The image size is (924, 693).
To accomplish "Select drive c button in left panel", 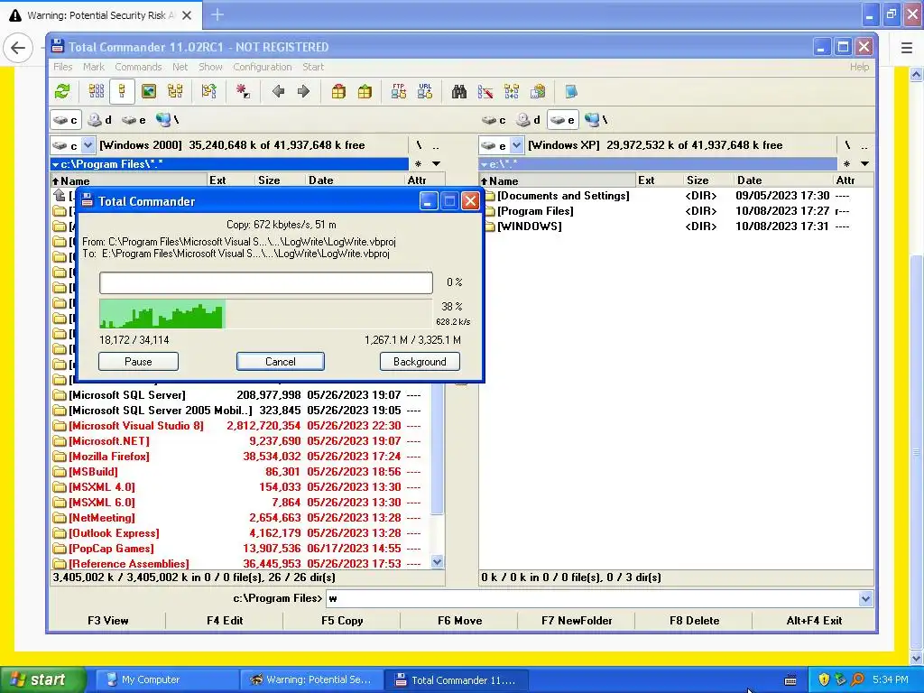I will [x=65, y=120].
